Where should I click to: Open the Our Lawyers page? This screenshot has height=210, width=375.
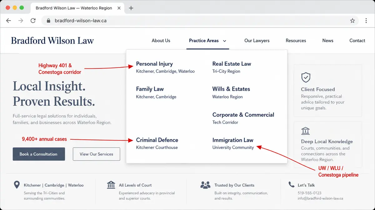(257, 40)
